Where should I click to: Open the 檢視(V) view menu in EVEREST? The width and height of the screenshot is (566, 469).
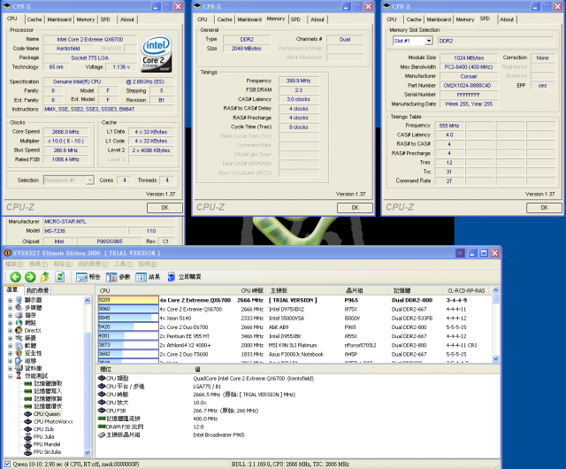point(38,264)
